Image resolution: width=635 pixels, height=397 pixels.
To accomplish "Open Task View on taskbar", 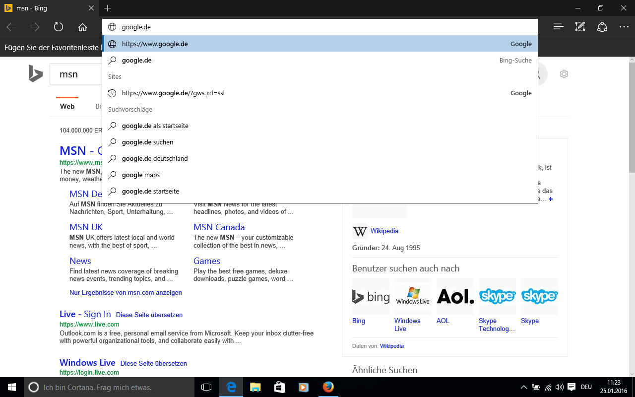I will tap(206, 387).
